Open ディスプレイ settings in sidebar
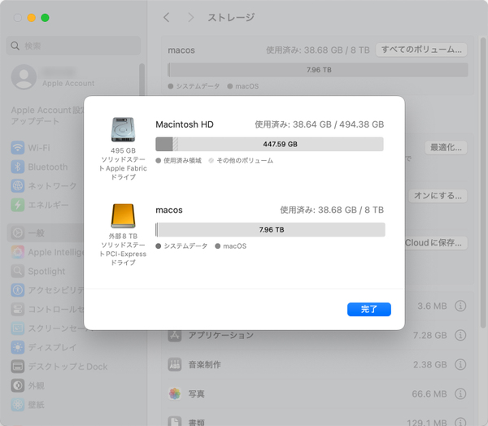The height and width of the screenshot is (426, 488). pos(44,347)
